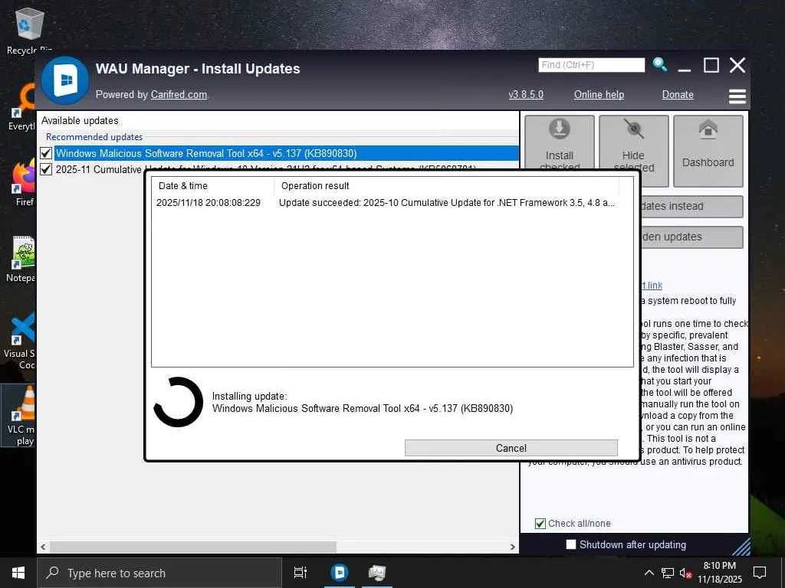Open the notification center icon

pyautogui.click(x=760, y=573)
